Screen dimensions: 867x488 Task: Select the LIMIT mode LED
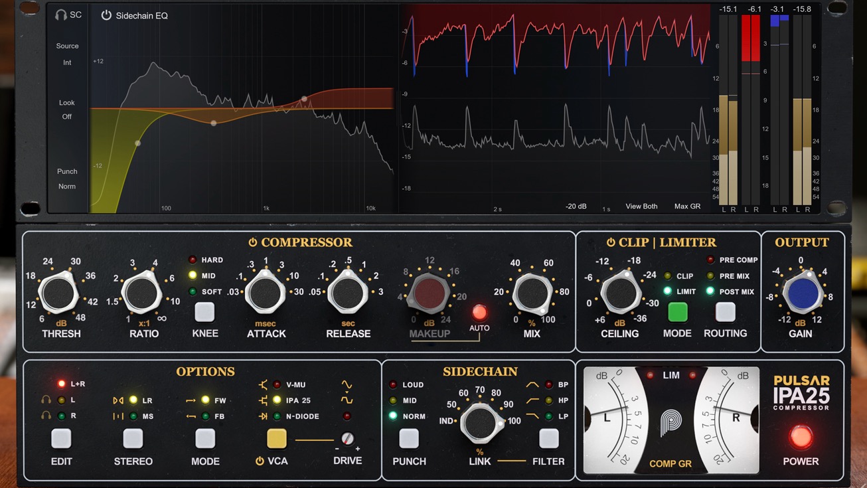[x=667, y=291]
